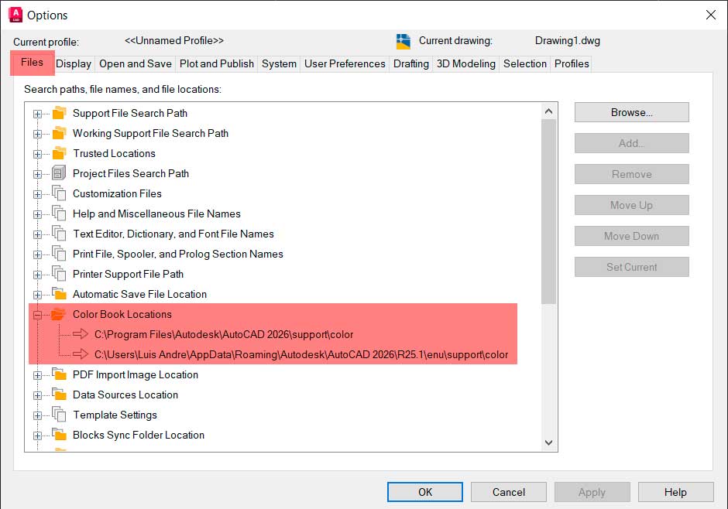Click the grayed Add... button
Image resolution: width=728 pixels, height=509 pixels.
tap(631, 143)
